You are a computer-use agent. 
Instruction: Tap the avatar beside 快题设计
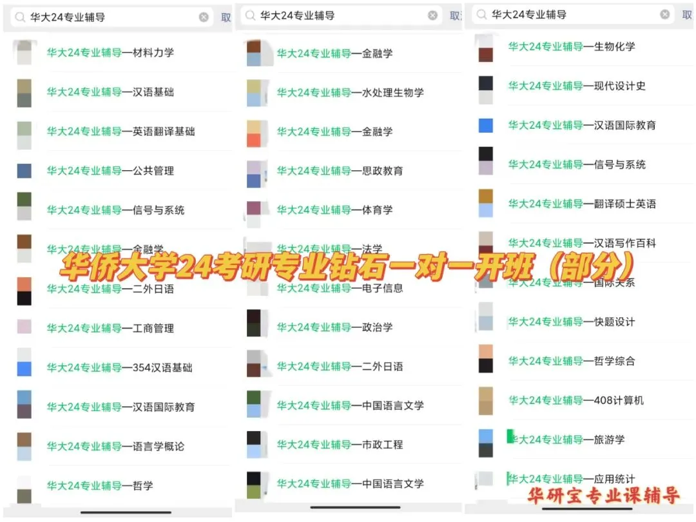tap(486, 316)
